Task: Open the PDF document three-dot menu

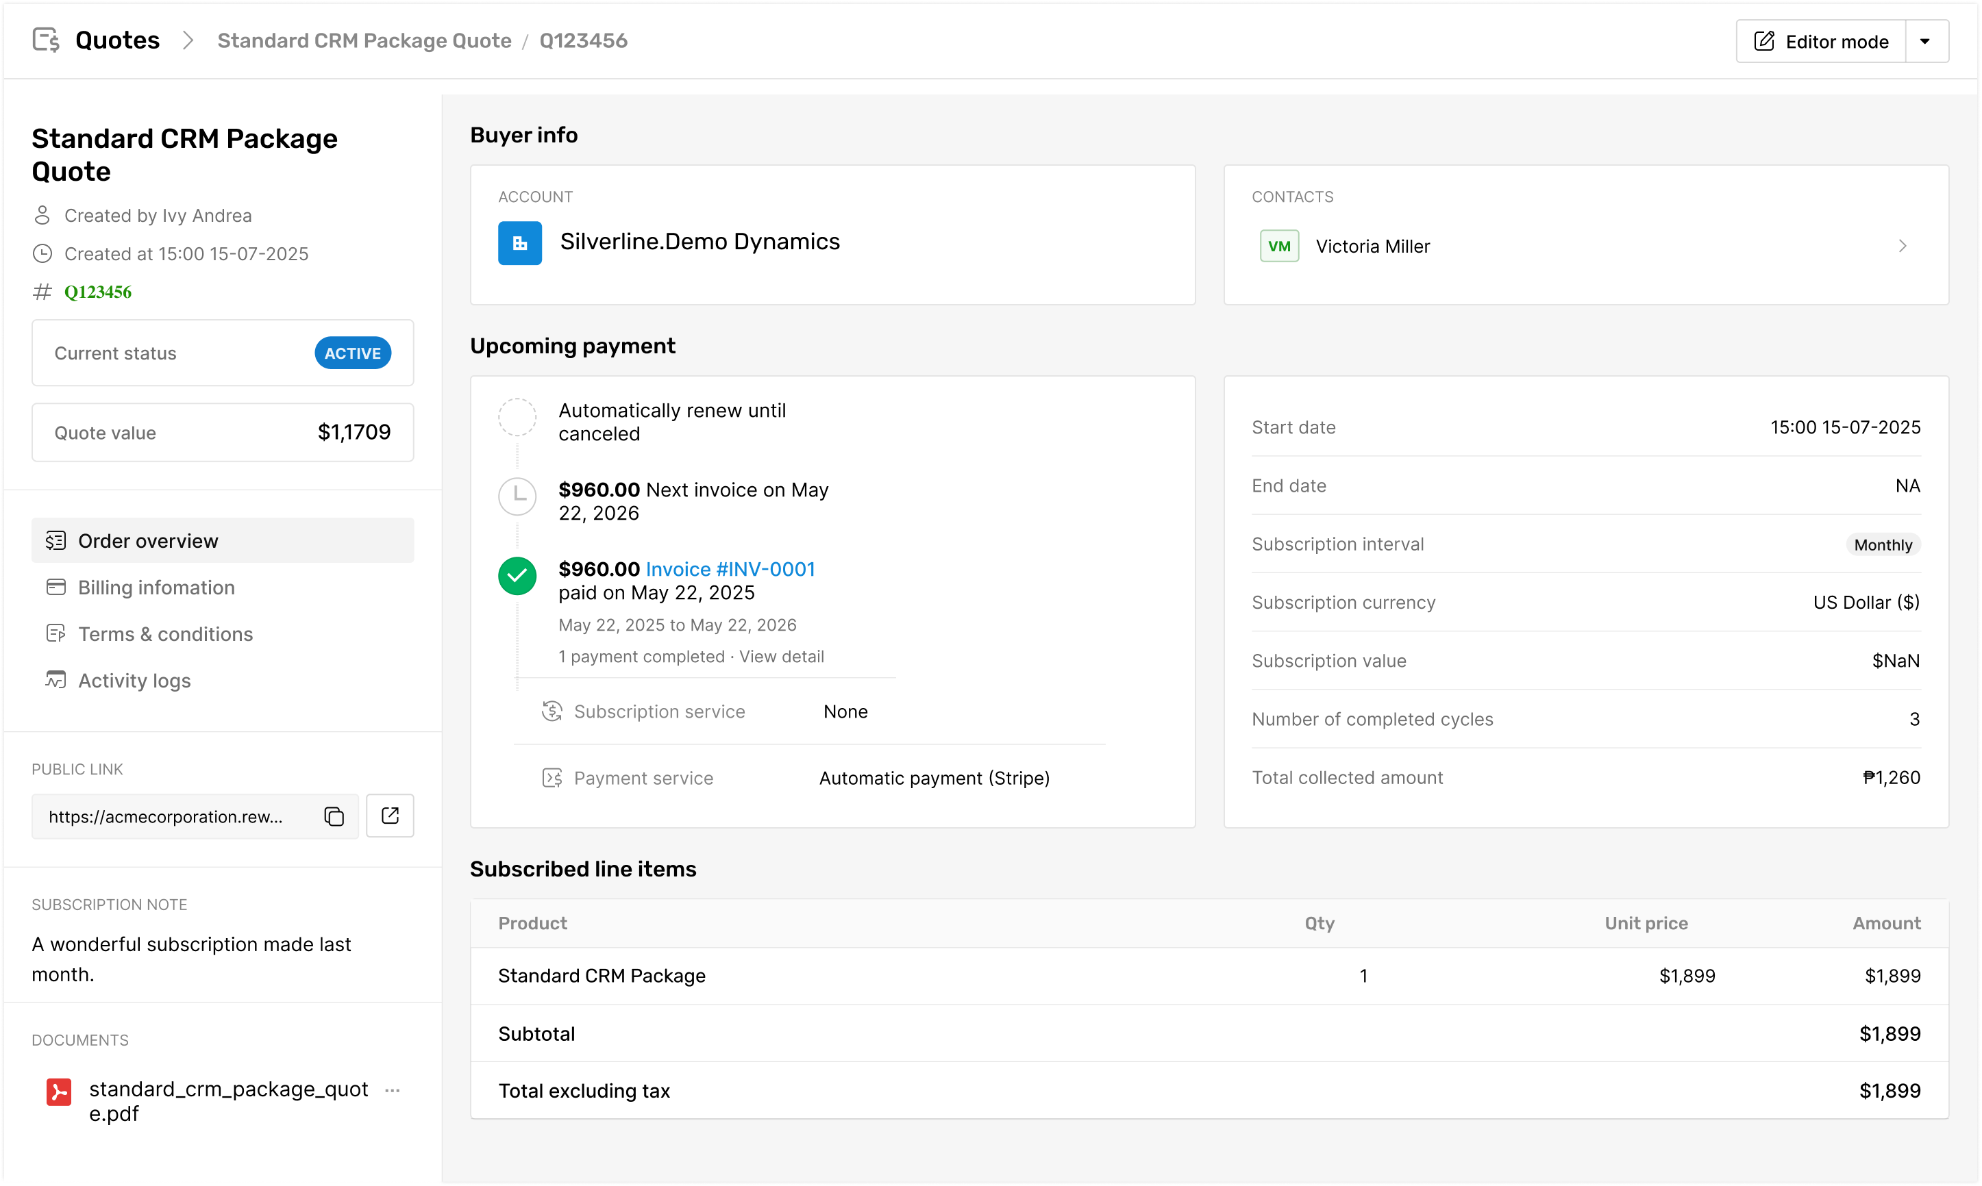Action: tap(392, 1090)
